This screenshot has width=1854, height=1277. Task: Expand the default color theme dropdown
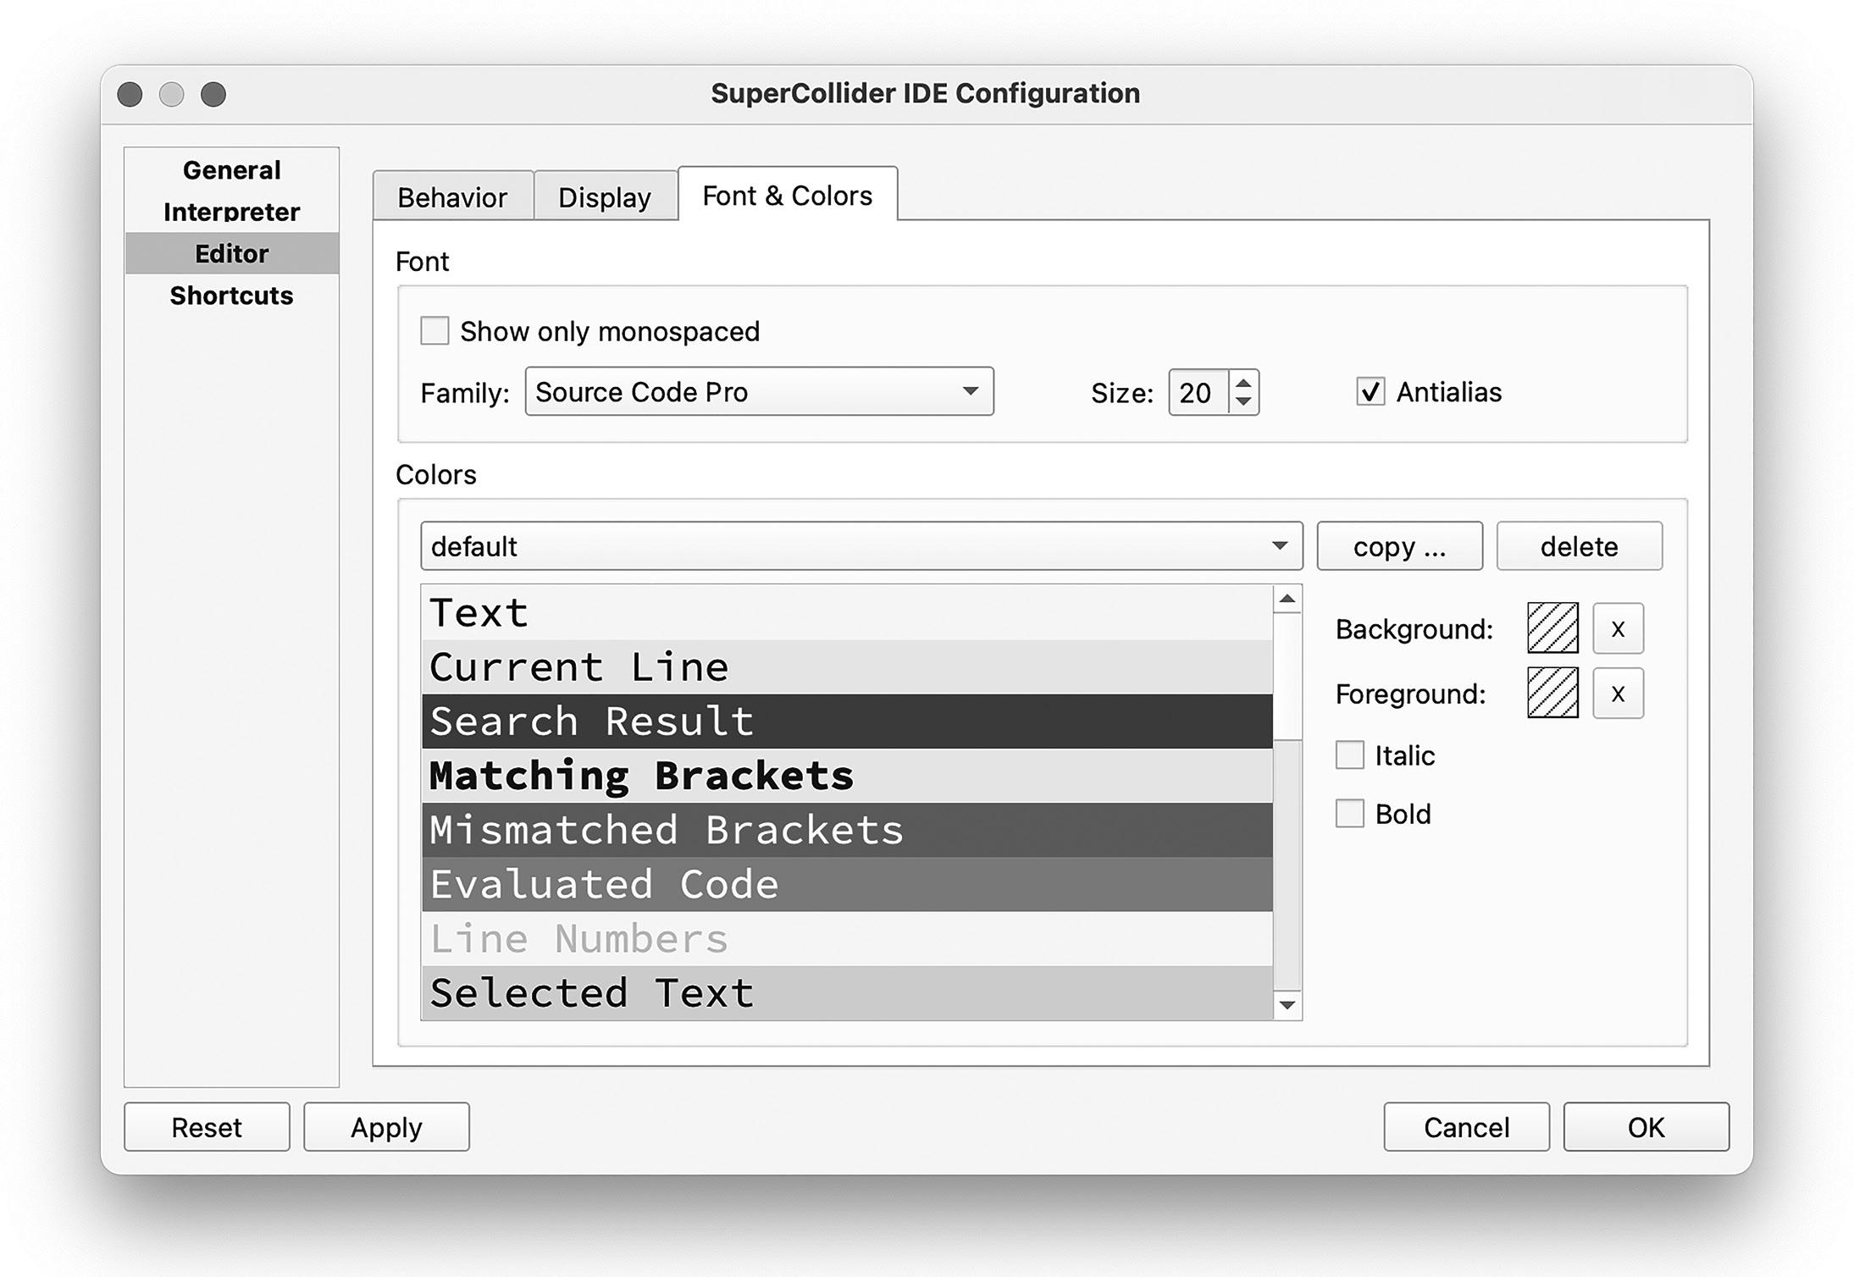tap(861, 546)
